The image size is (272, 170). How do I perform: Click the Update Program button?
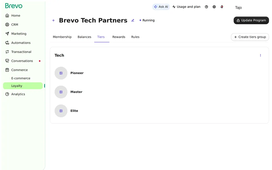click(x=251, y=20)
